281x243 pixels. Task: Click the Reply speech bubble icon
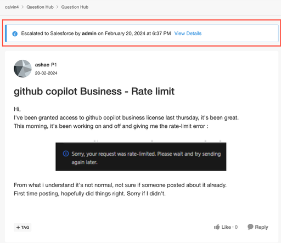(250, 227)
